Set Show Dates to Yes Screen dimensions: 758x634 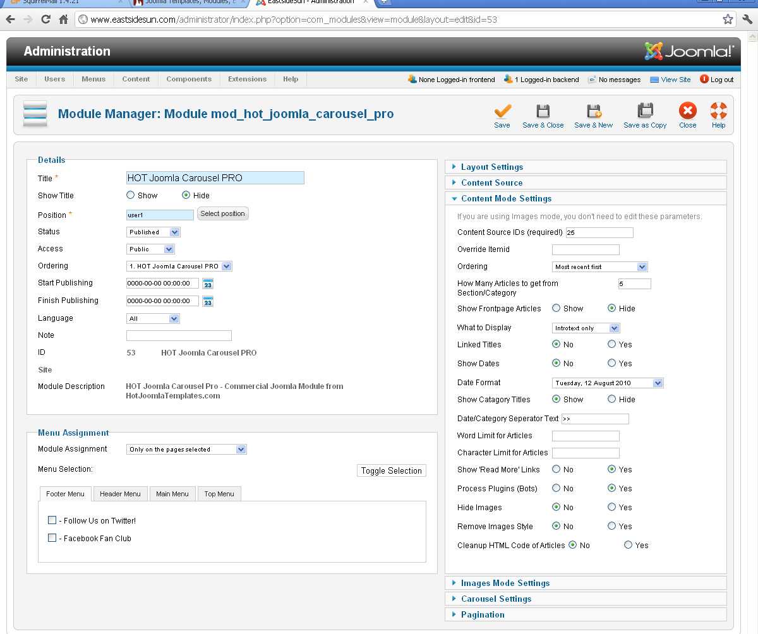[611, 363]
